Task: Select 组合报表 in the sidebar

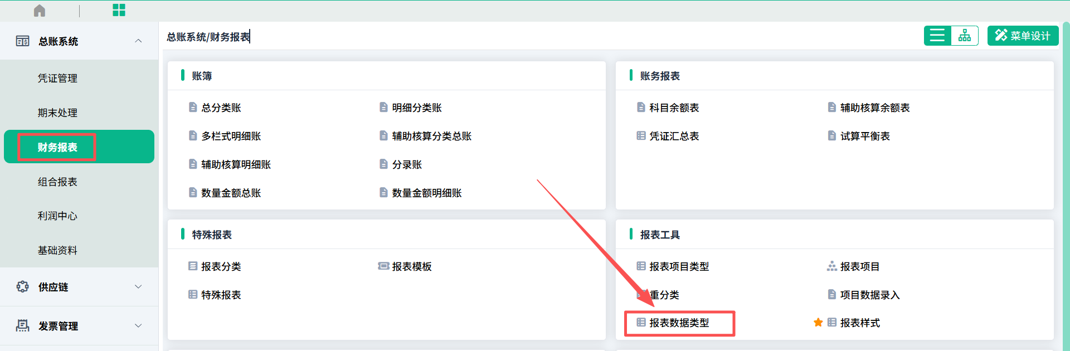Action: [x=57, y=182]
